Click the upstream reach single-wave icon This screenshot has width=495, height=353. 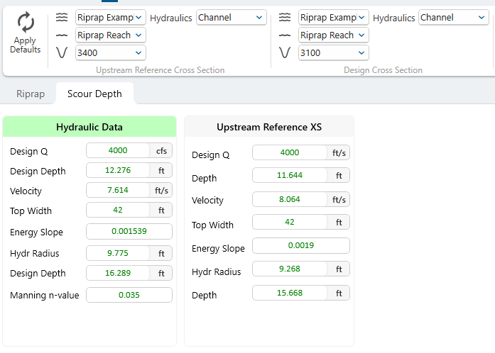point(62,35)
